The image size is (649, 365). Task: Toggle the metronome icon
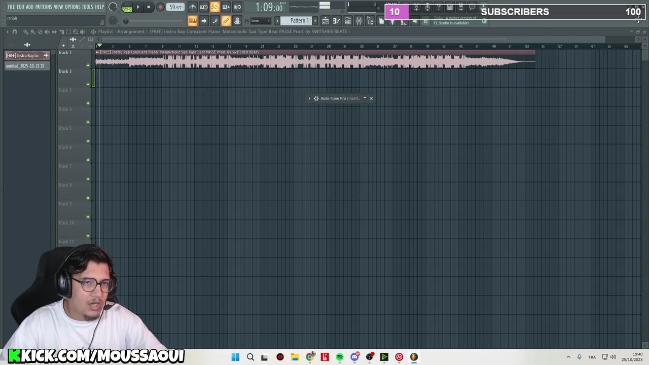tap(193, 7)
